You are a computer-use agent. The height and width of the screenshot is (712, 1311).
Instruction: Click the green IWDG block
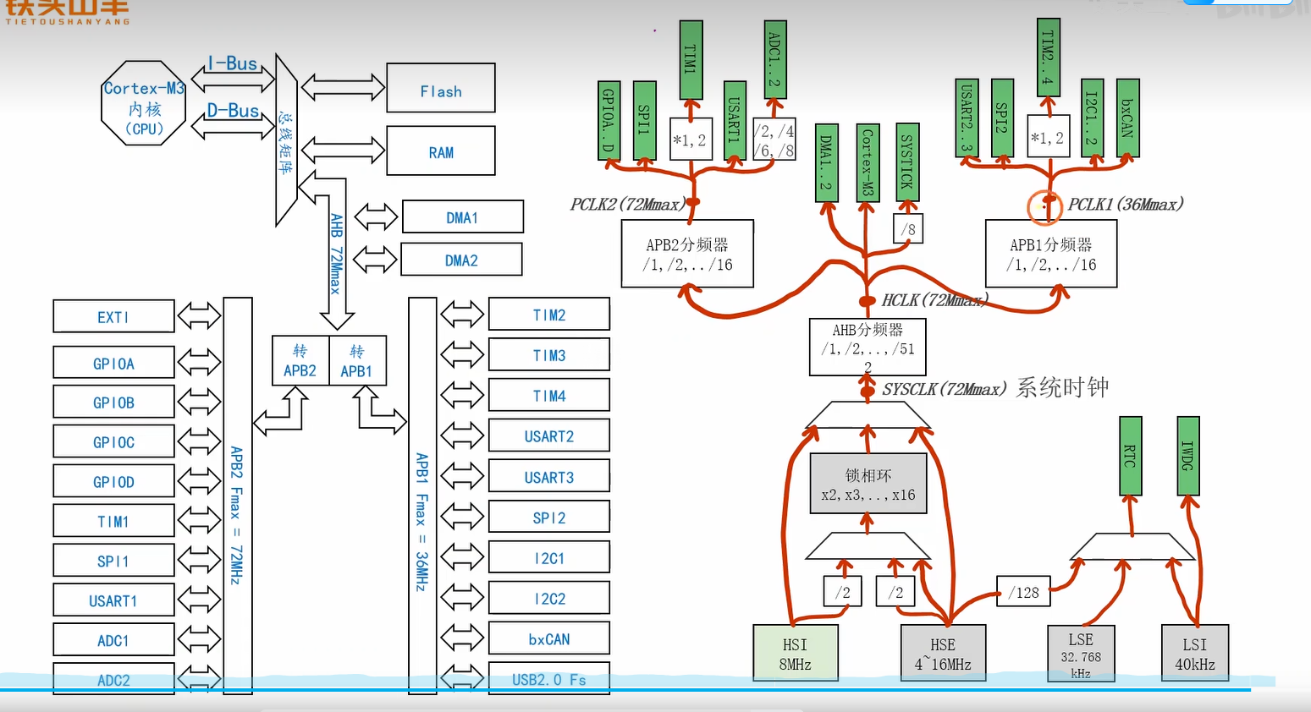1188,455
